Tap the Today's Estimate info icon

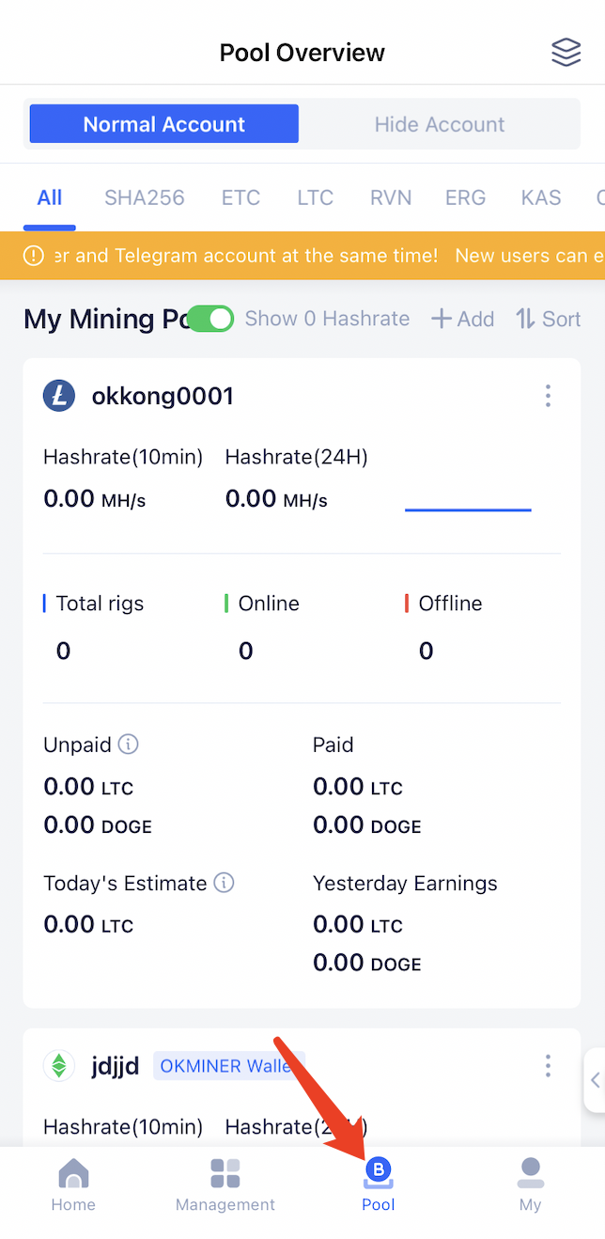(x=224, y=883)
